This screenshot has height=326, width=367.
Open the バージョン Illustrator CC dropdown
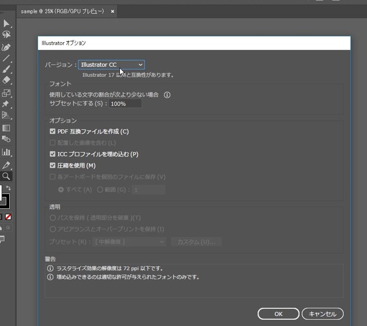111,65
